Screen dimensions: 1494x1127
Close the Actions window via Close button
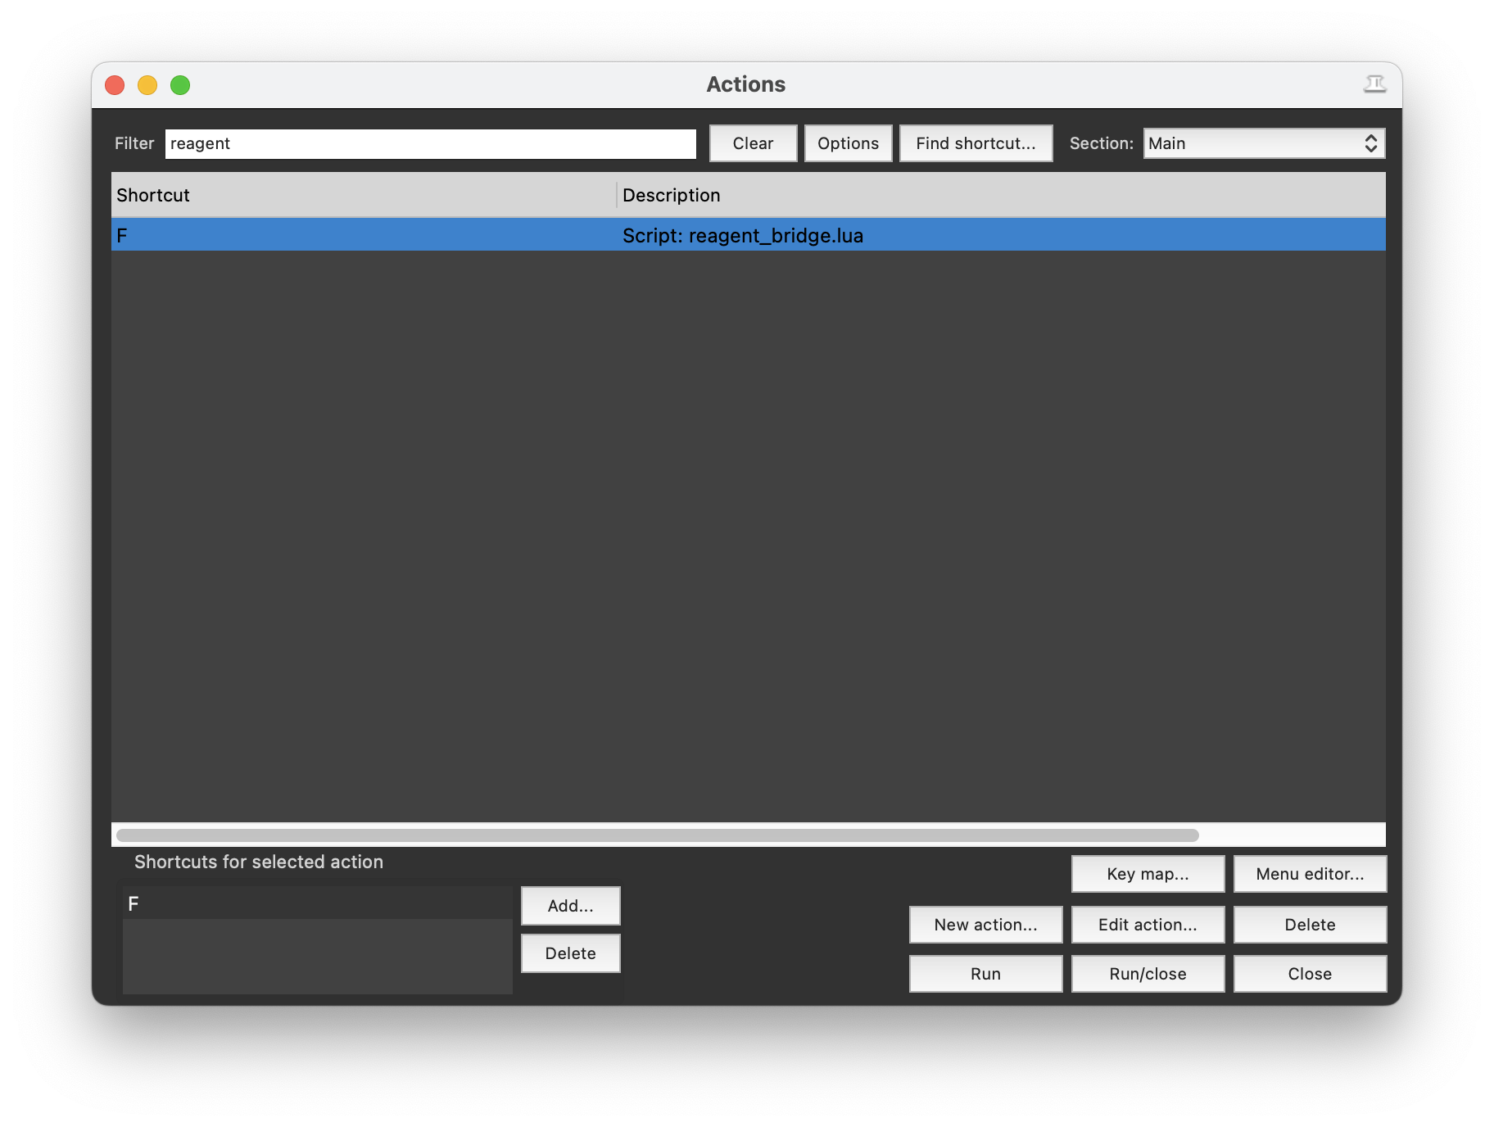tap(1309, 974)
